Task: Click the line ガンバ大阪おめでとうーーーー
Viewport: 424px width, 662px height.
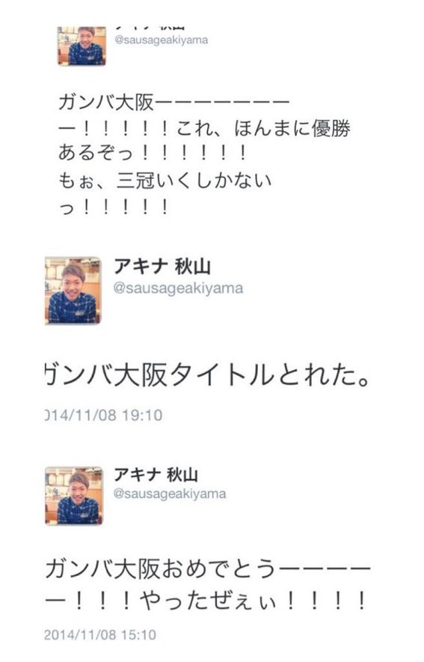Action: (207, 568)
